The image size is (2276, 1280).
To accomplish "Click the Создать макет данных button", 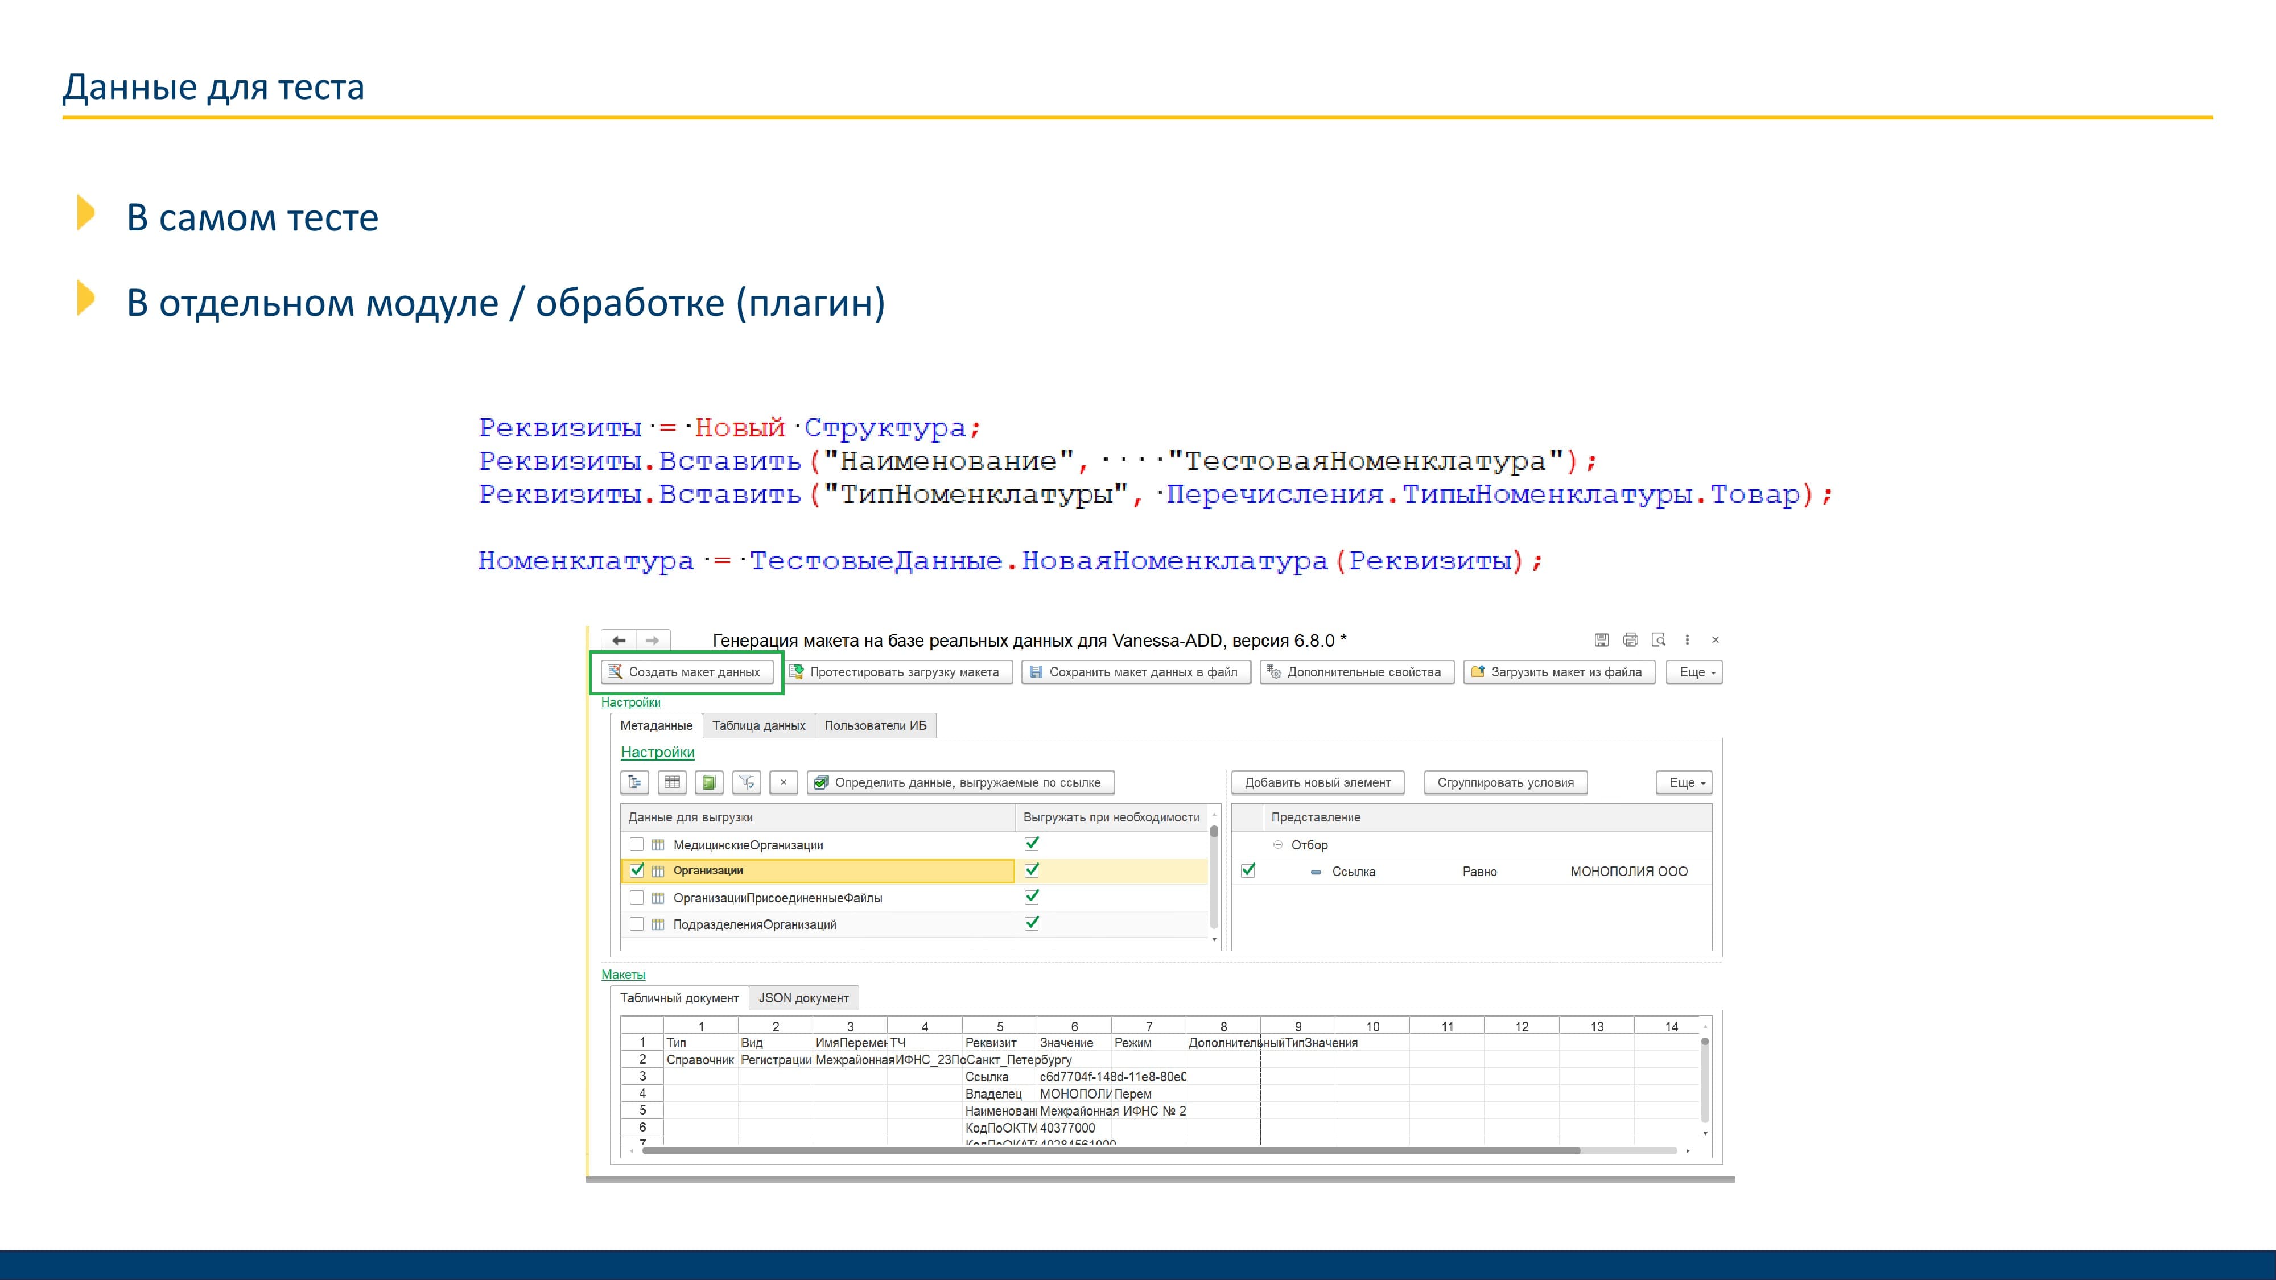I will click(x=687, y=672).
